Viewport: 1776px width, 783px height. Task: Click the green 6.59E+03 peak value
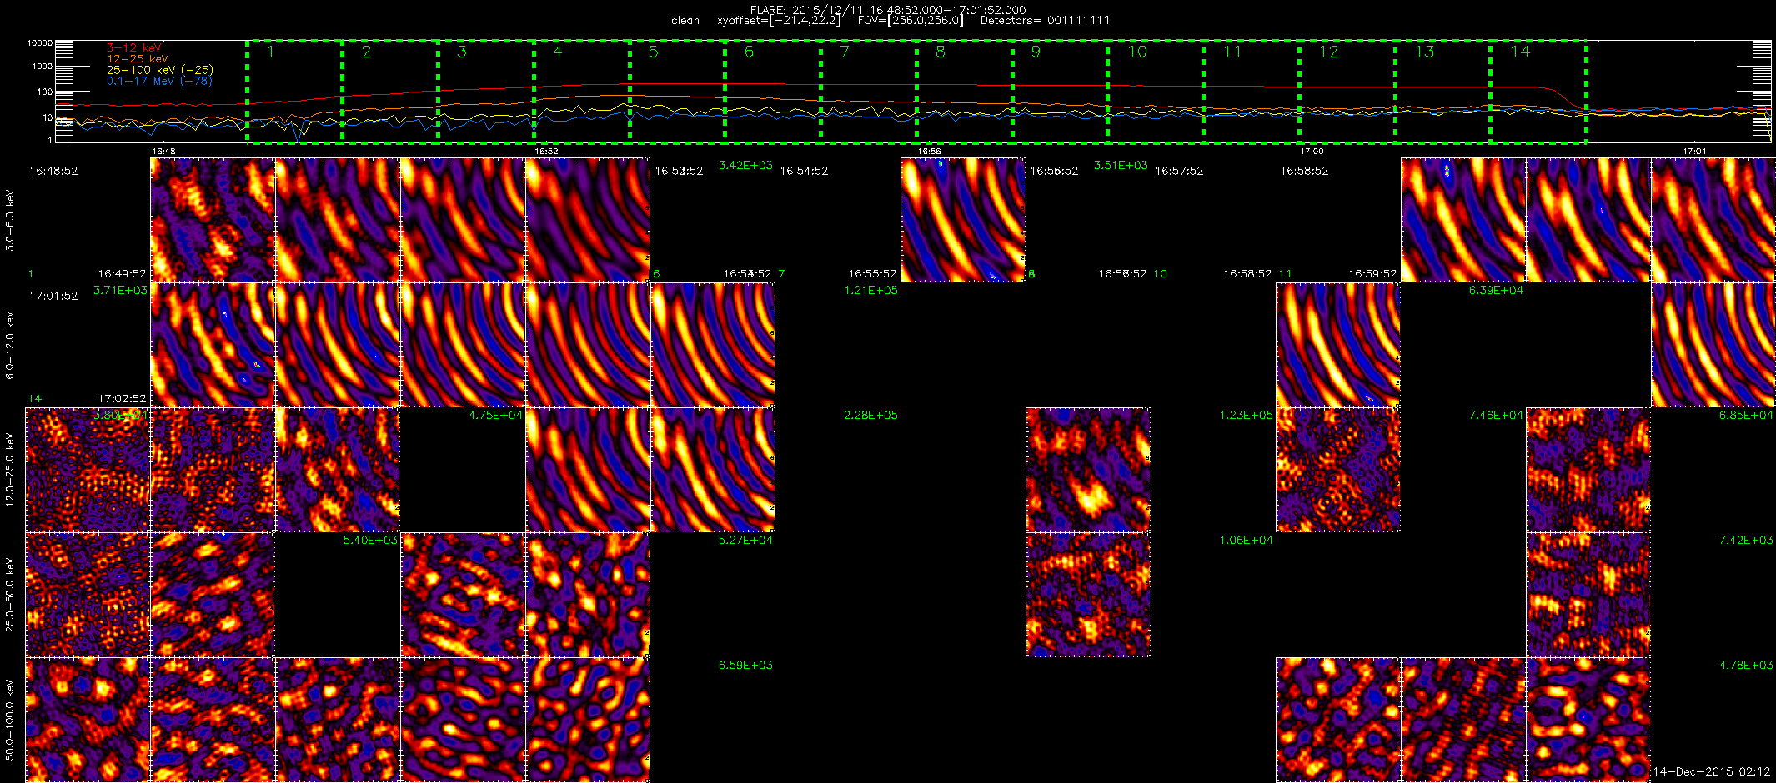(745, 666)
